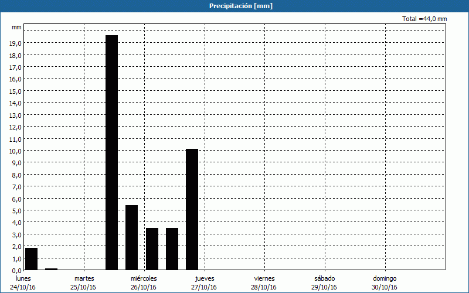Click the tiny second bar on lunes

tap(51, 269)
